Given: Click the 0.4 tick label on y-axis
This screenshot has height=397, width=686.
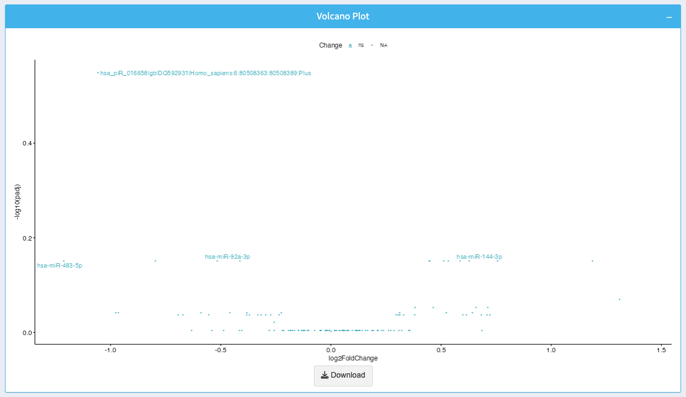Looking at the screenshot, I should 26,143.
